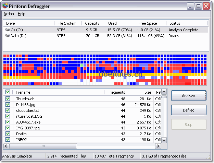Click the Data (D:) drive name
This screenshot has width=214, height=163.
pyautogui.click(x=18, y=36)
